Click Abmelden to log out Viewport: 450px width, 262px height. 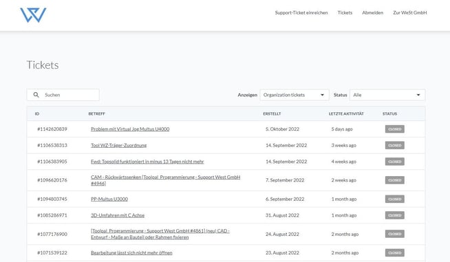coord(372,12)
